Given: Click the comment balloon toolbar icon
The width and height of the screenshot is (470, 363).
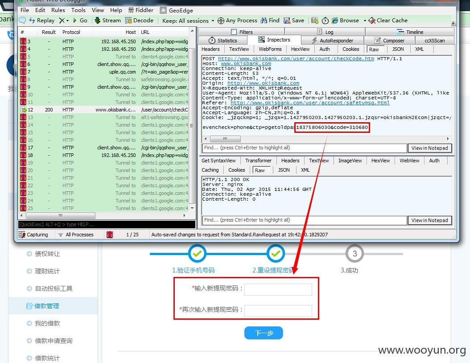Looking at the screenshot, I should click(x=22, y=21).
